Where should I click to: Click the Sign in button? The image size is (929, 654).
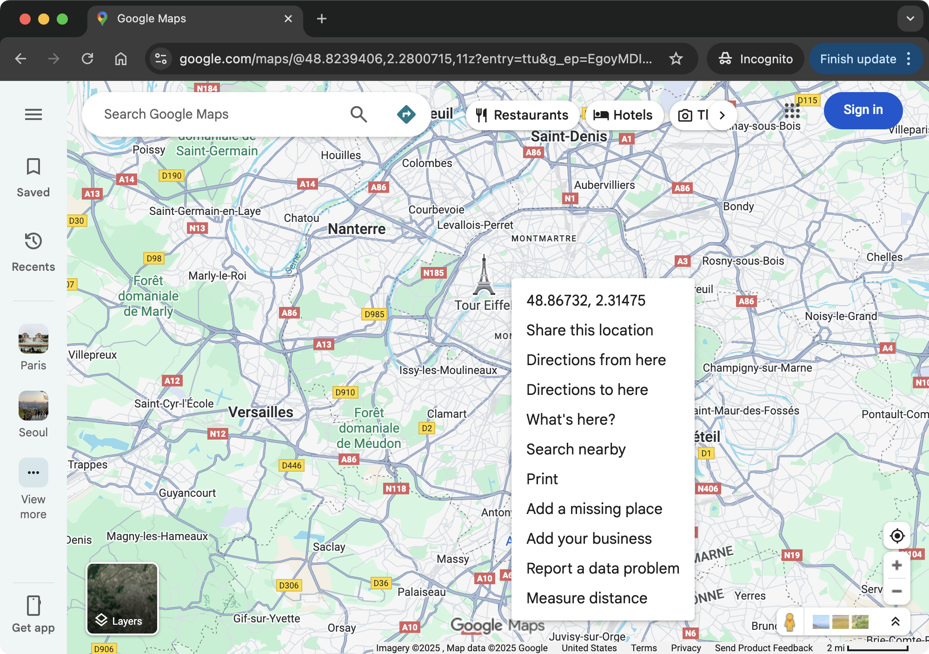click(863, 110)
